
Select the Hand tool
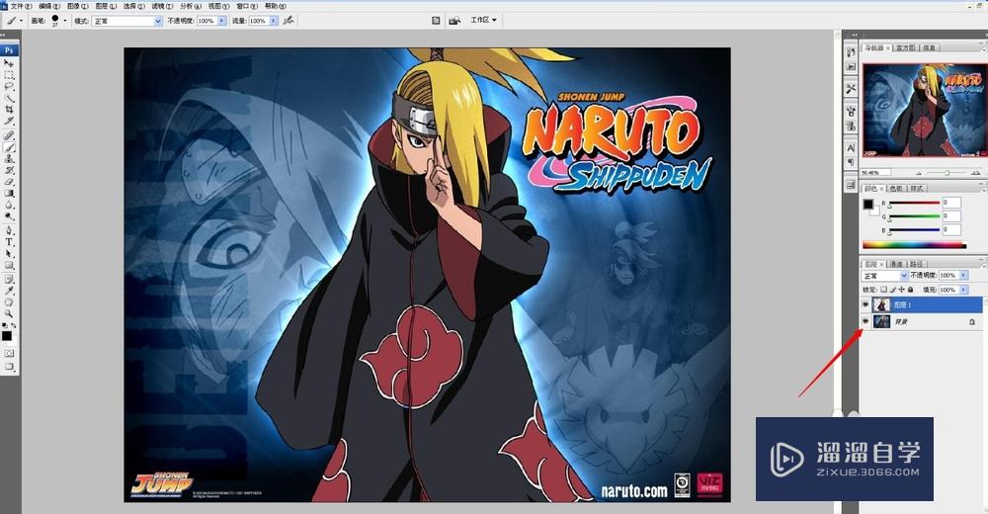coord(8,302)
